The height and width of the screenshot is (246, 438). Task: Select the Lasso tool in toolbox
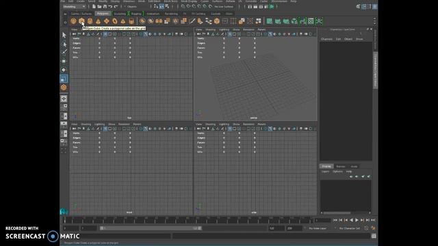(64, 44)
